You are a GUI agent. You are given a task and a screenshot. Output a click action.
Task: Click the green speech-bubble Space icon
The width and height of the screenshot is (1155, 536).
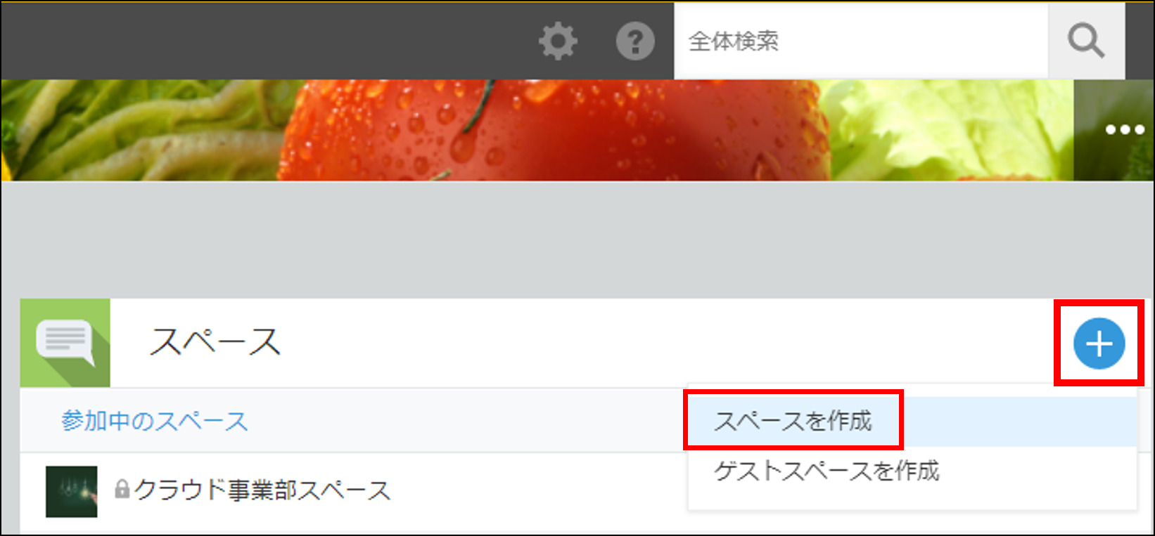pyautogui.click(x=65, y=343)
